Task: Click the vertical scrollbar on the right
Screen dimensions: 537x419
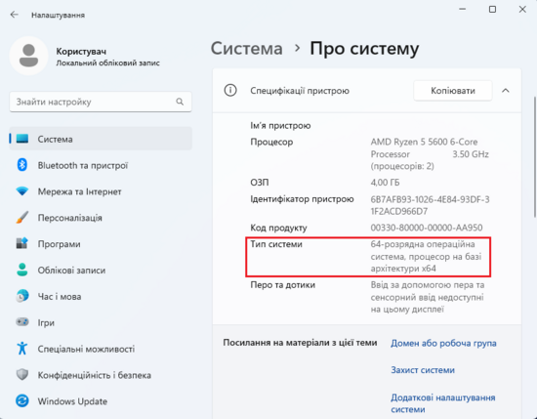Action: click(x=535, y=157)
